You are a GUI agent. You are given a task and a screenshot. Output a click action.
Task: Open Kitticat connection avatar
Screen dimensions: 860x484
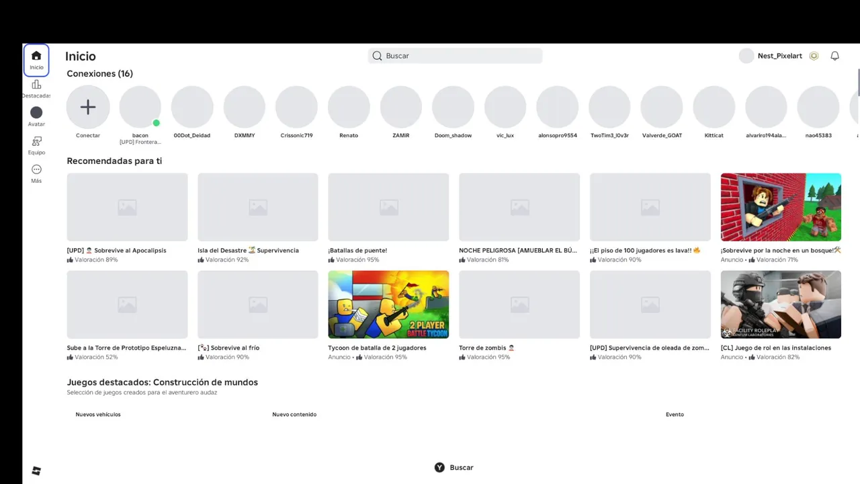point(714,107)
